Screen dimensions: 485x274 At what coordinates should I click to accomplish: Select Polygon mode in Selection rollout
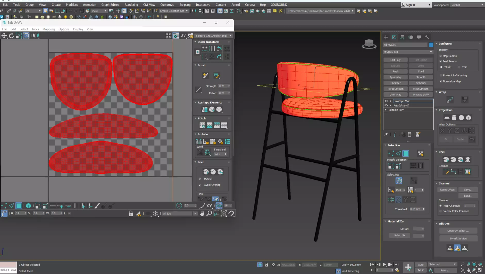(406, 154)
